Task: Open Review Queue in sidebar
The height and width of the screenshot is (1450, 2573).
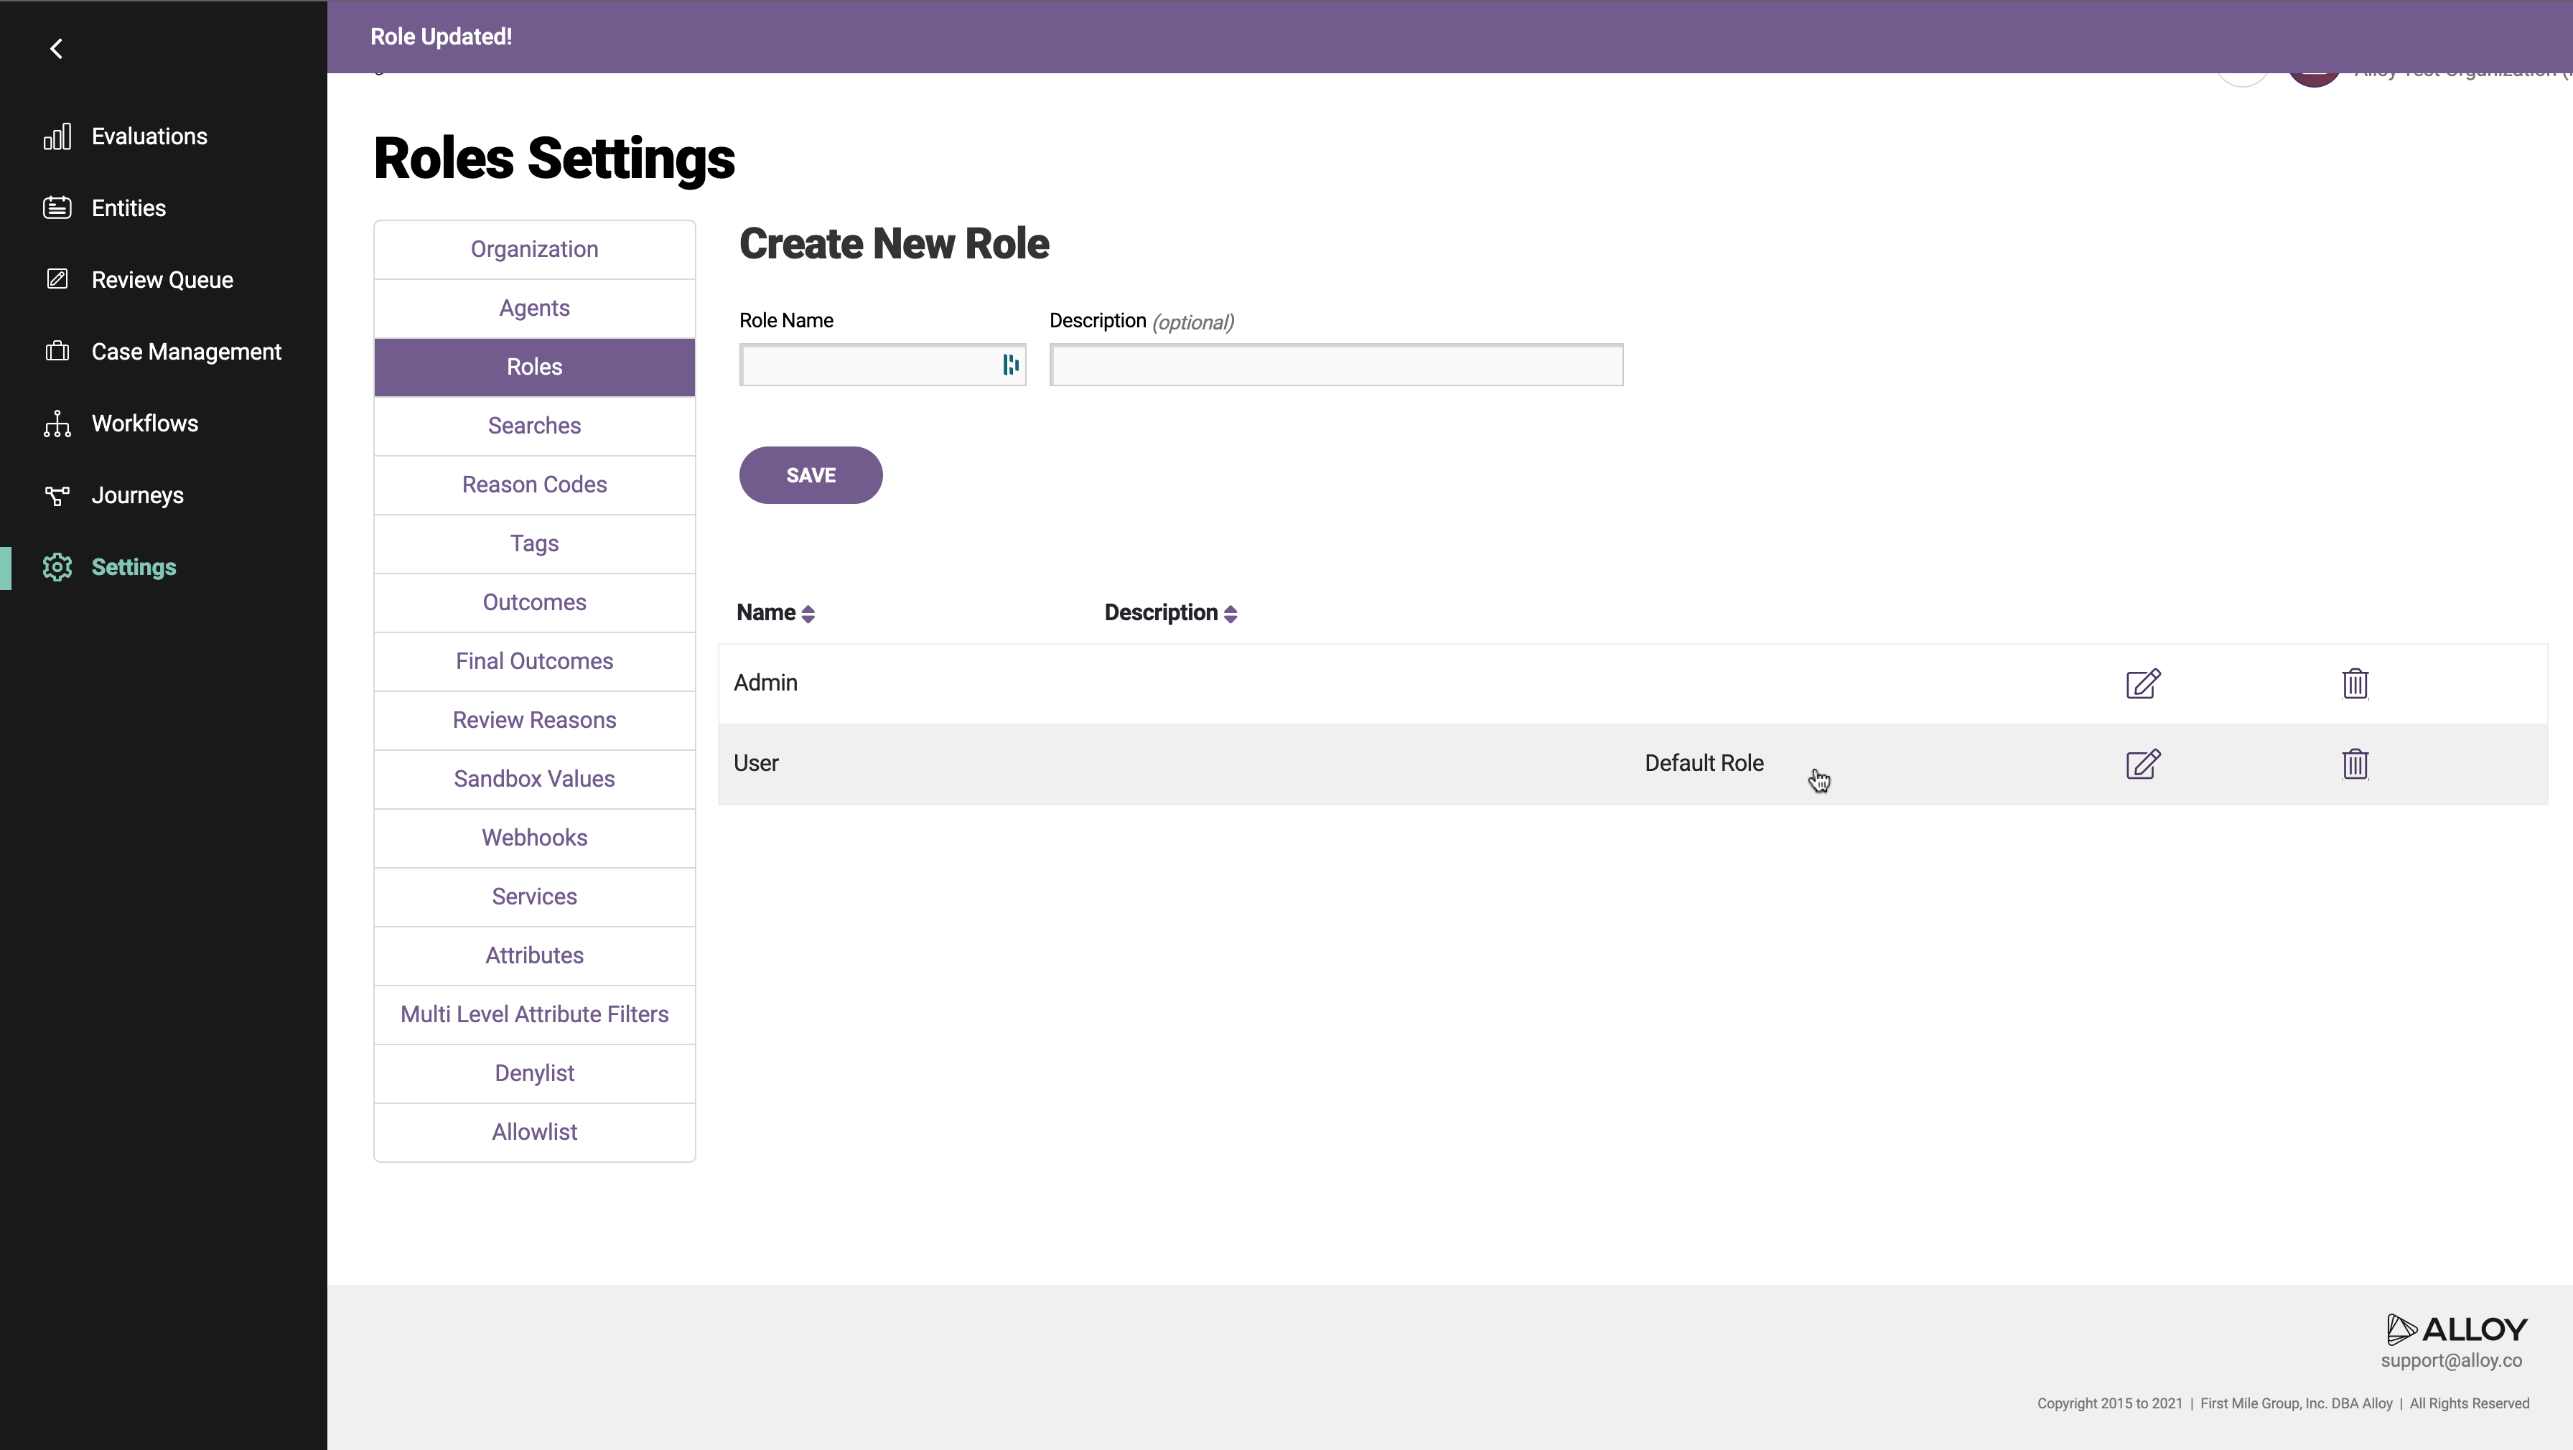Action: point(162,280)
